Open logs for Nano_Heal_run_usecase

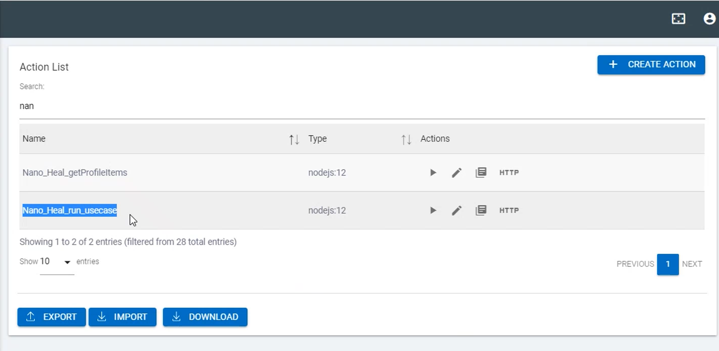point(481,210)
